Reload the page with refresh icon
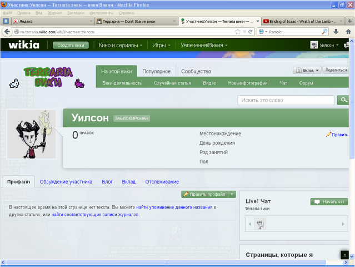This screenshot has width=355, height=267. point(250,32)
